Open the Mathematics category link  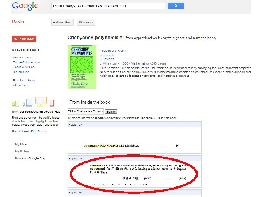[140, 63]
